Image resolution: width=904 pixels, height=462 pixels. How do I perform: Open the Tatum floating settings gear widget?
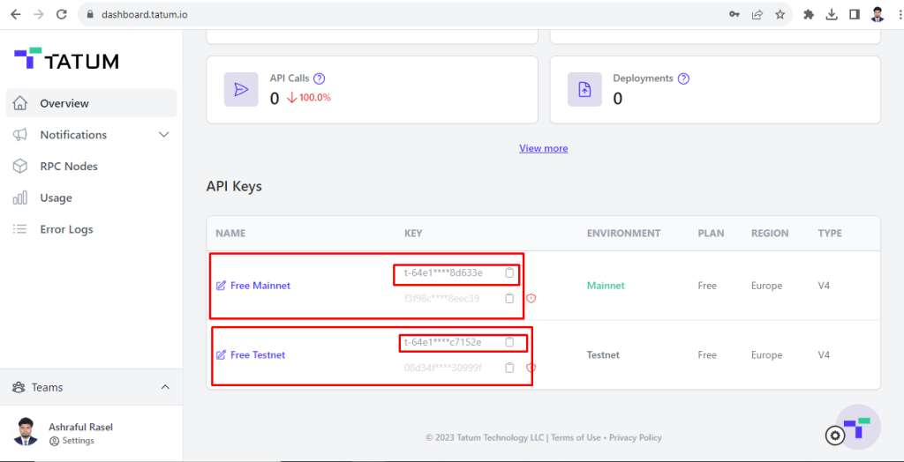(x=835, y=435)
